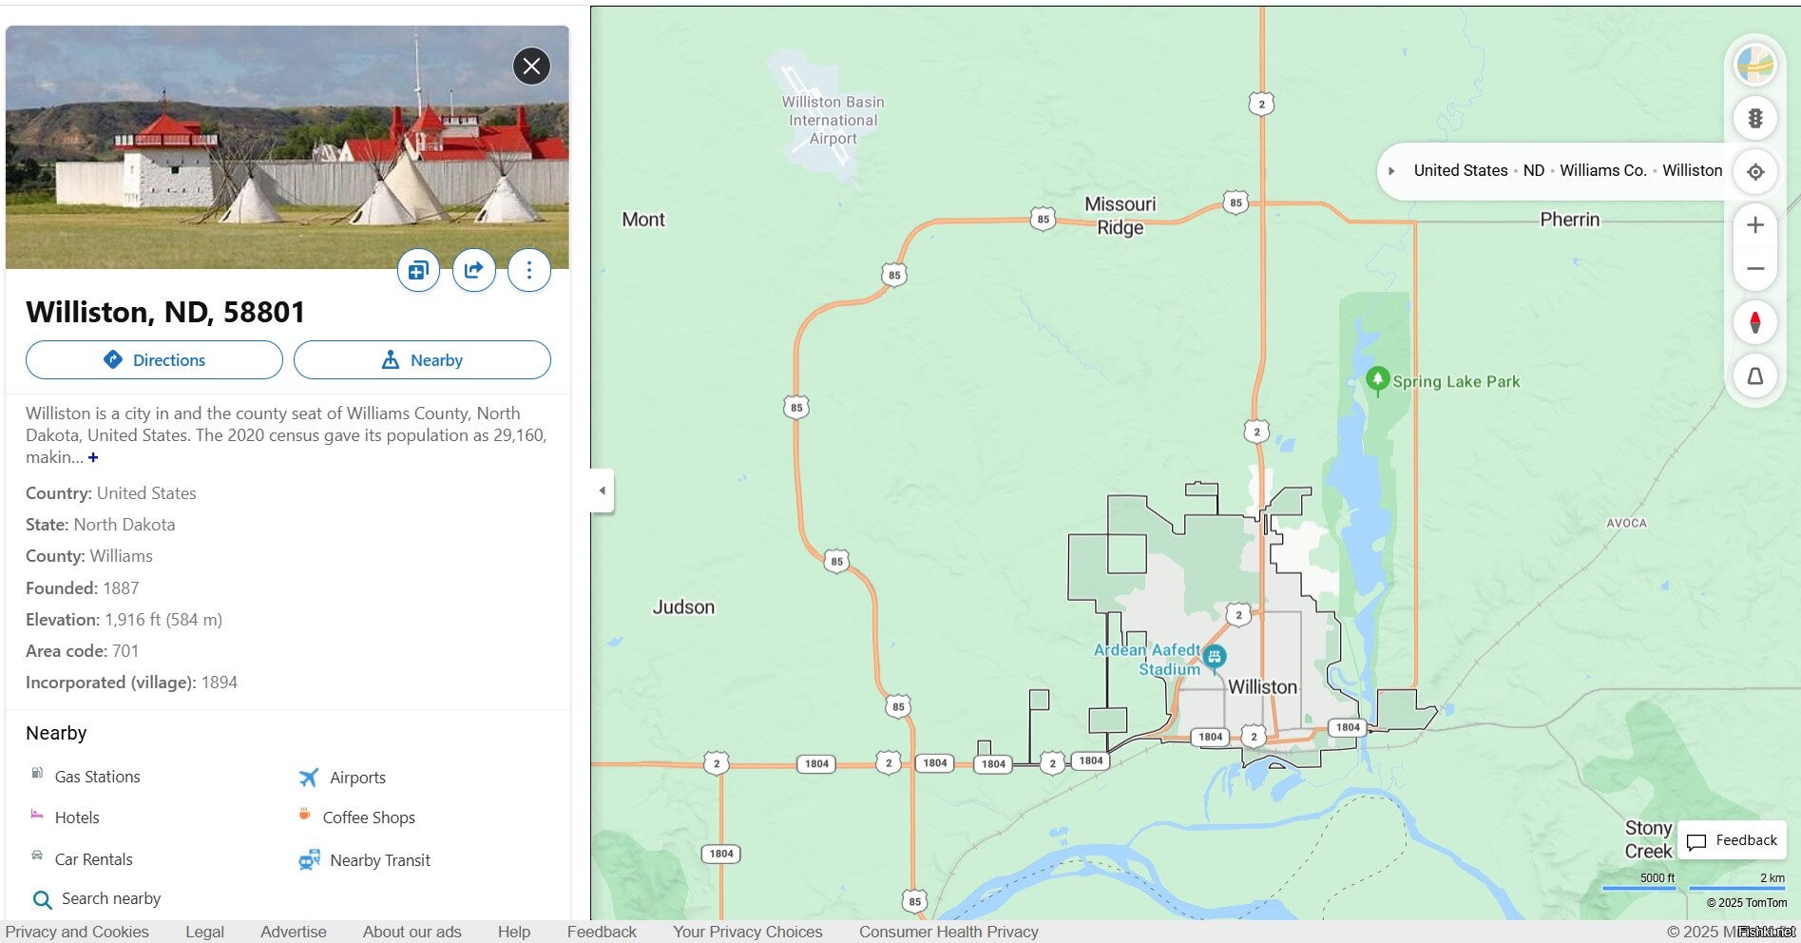Select ND in breadcrumb
The height and width of the screenshot is (943, 1801).
click(1534, 170)
